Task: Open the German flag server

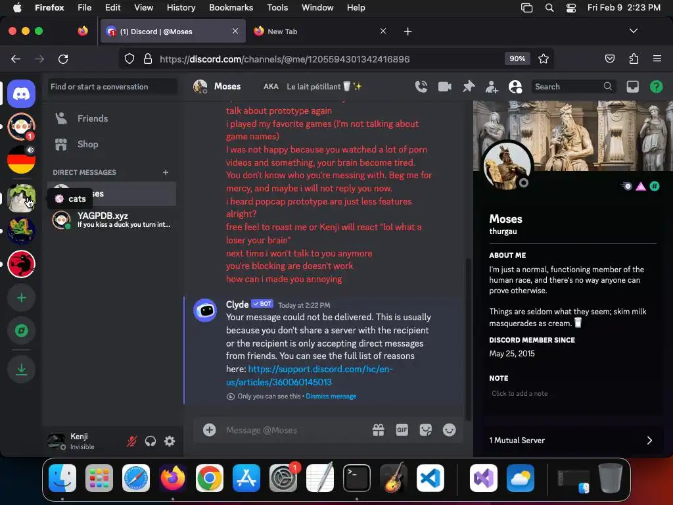Action: pos(21,159)
